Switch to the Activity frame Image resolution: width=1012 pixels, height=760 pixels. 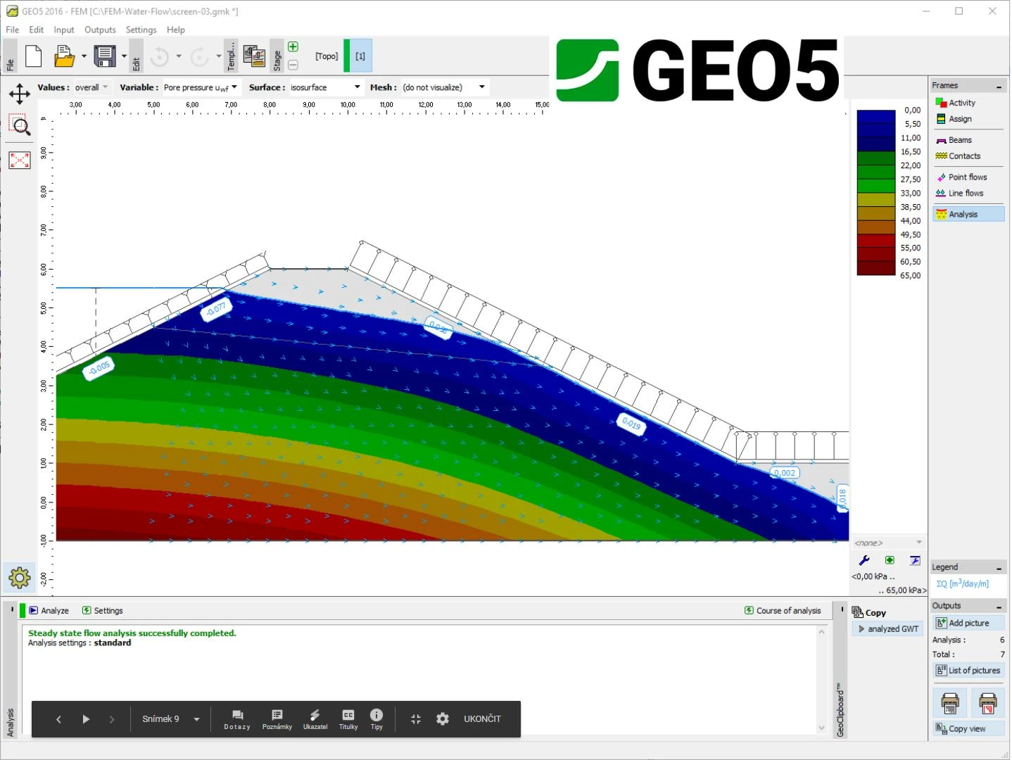(968, 103)
